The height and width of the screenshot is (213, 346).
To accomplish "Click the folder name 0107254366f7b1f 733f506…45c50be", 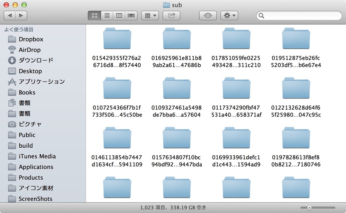I will point(117,111).
